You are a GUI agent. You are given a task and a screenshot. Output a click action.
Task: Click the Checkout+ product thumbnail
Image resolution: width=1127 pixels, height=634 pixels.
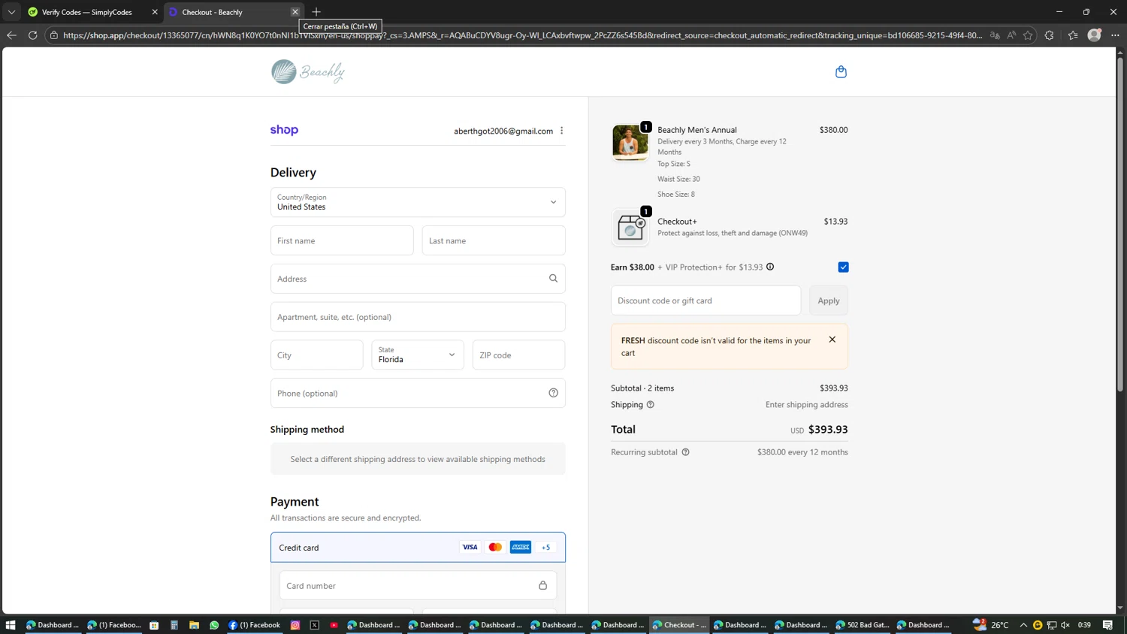(630, 227)
